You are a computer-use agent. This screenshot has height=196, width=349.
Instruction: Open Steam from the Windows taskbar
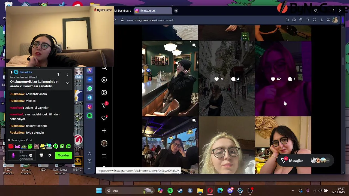click(x=180, y=191)
